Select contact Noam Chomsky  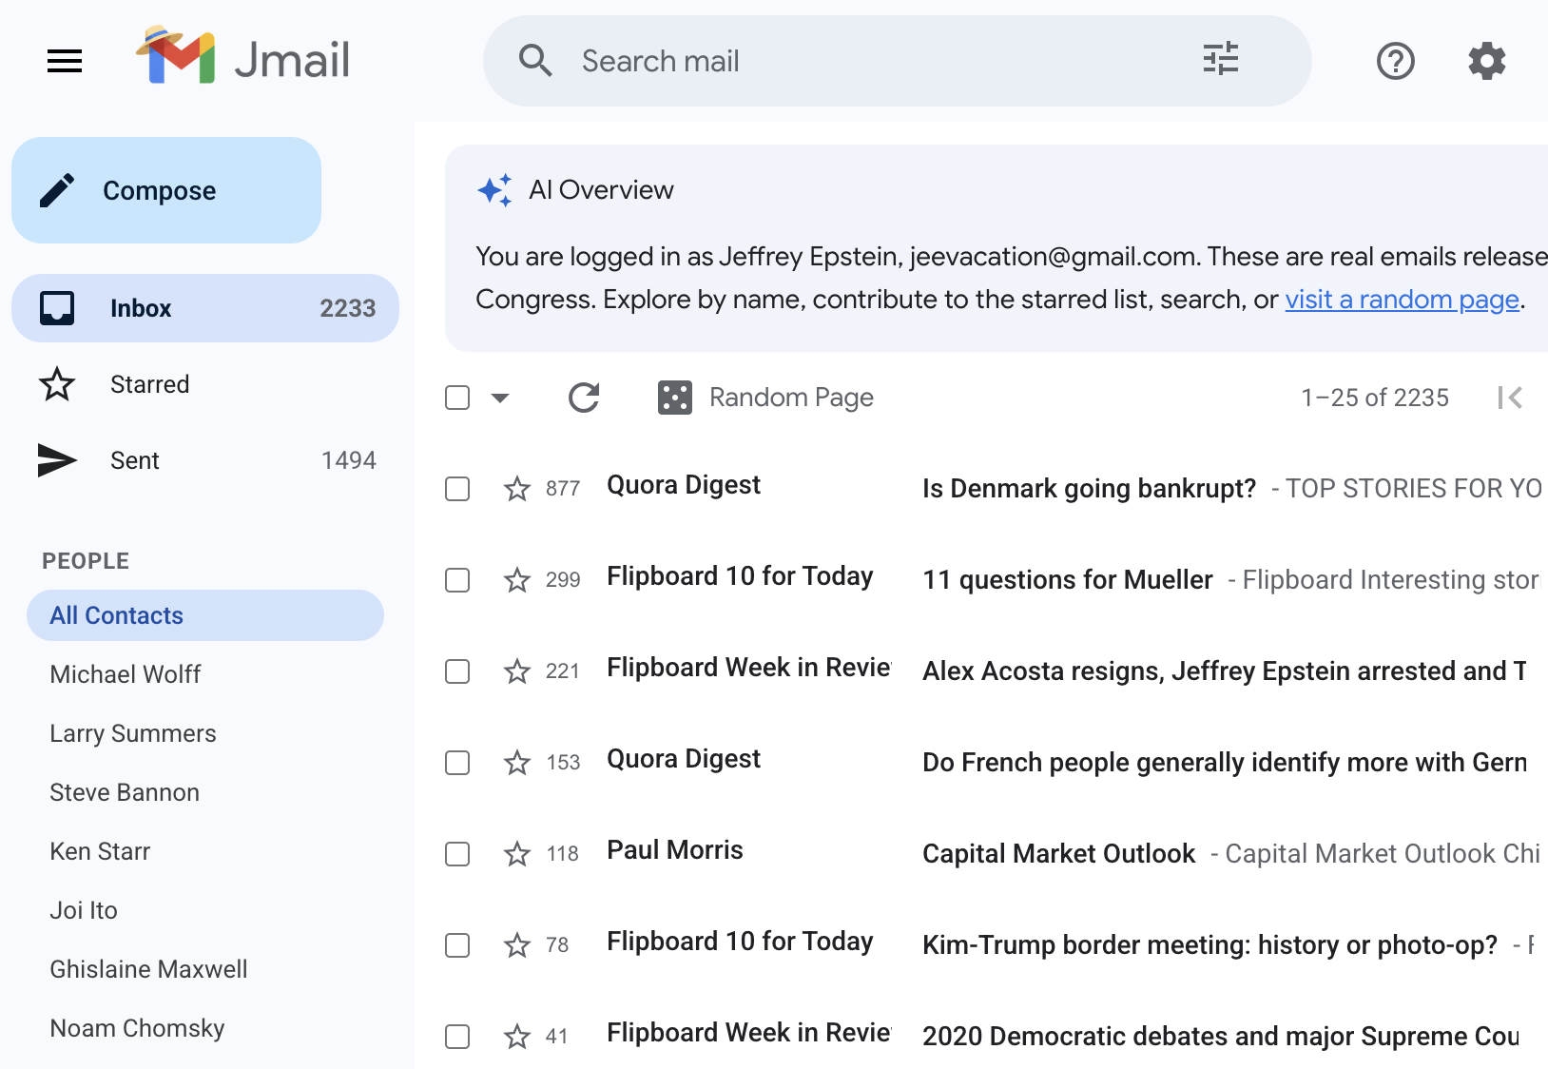point(137,1028)
